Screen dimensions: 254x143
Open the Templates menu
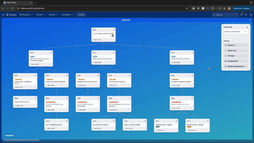point(67,15)
